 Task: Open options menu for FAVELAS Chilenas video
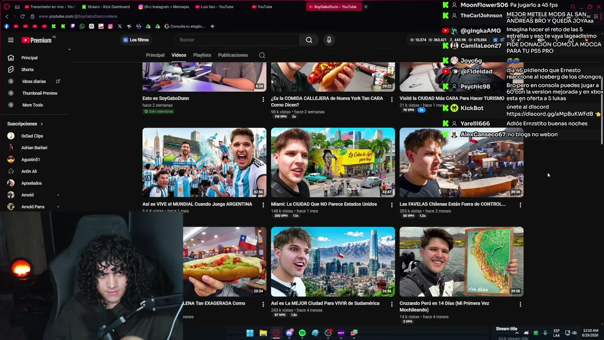[520, 205]
